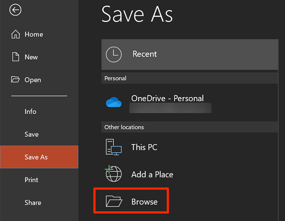Open the Share option in sidebar

click(x=33, y=203)
